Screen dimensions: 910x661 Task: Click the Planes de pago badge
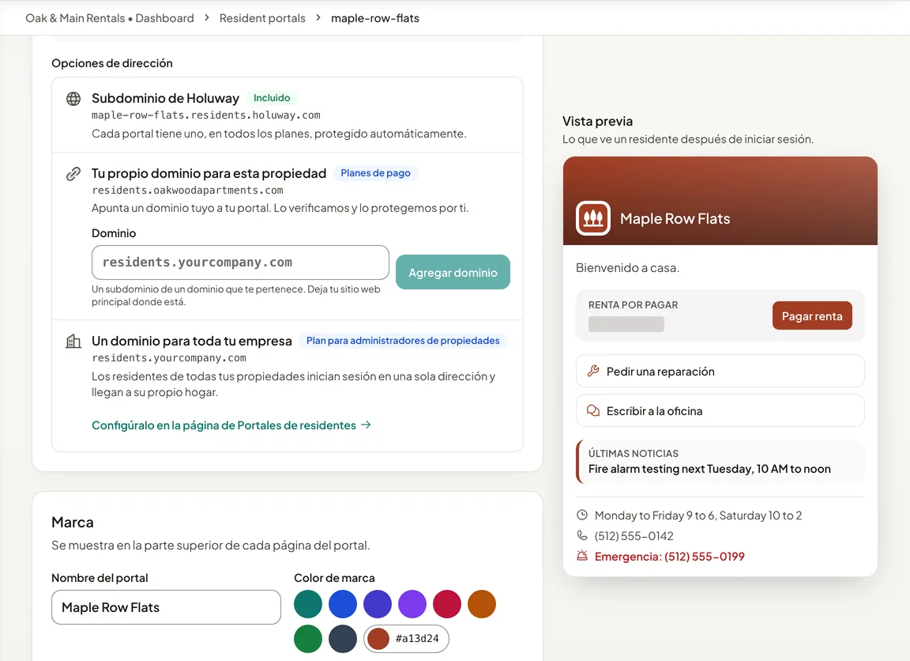375,173
